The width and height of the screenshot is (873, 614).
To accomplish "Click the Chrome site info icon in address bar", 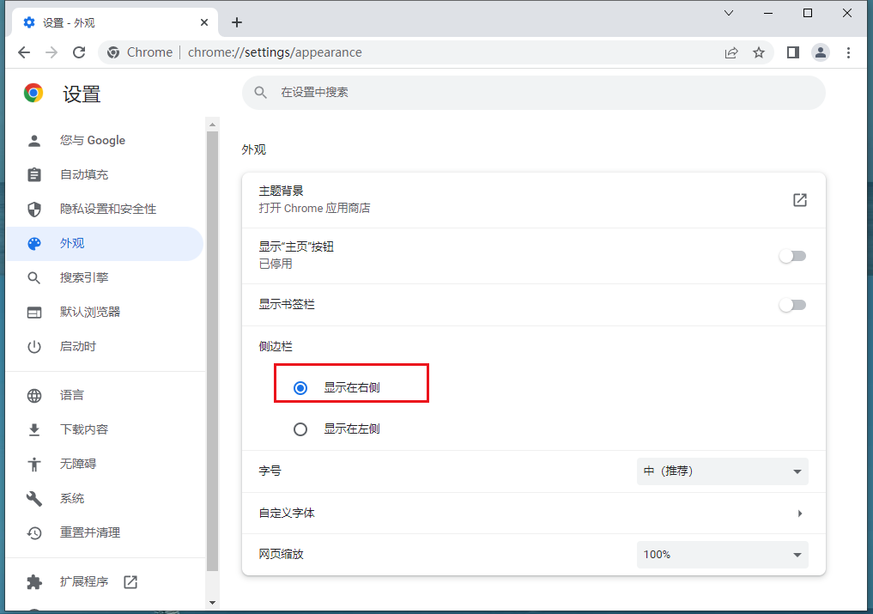I will 113,52.
